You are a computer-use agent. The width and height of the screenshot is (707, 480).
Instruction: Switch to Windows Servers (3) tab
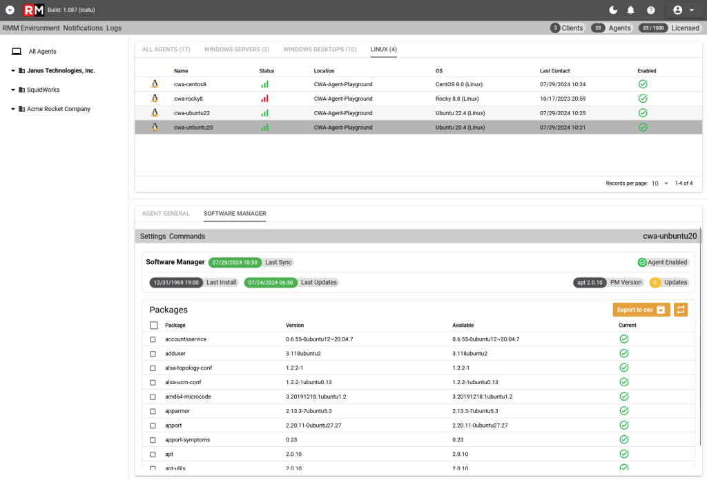236,50
